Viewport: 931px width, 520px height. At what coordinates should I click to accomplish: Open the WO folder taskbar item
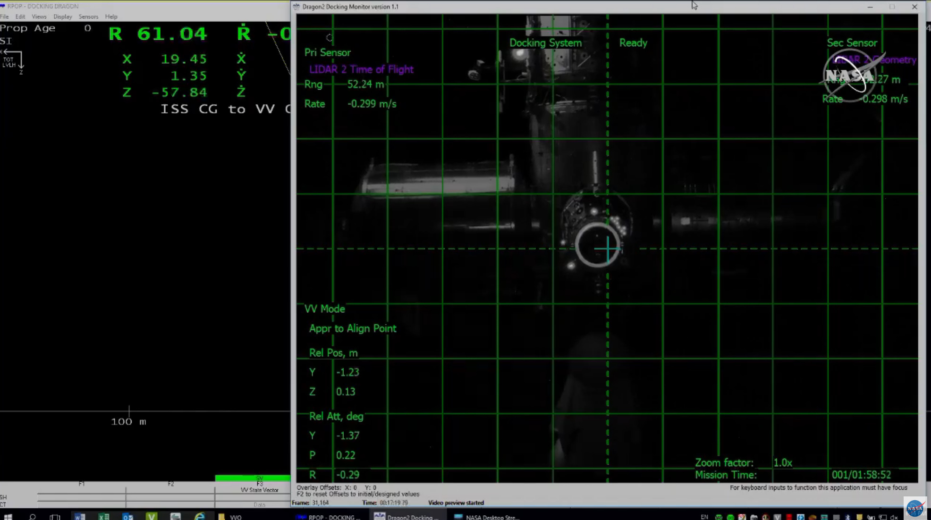point(230,517)
